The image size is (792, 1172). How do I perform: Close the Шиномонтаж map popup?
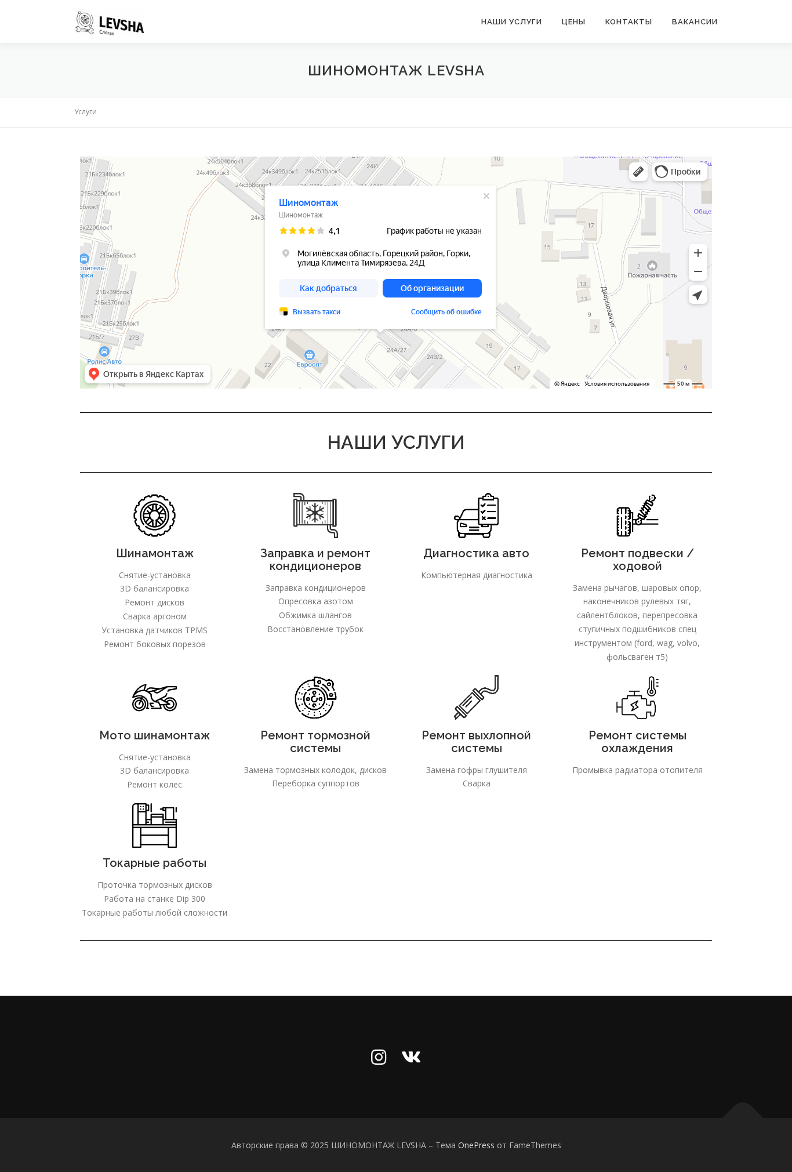[486, 196]
